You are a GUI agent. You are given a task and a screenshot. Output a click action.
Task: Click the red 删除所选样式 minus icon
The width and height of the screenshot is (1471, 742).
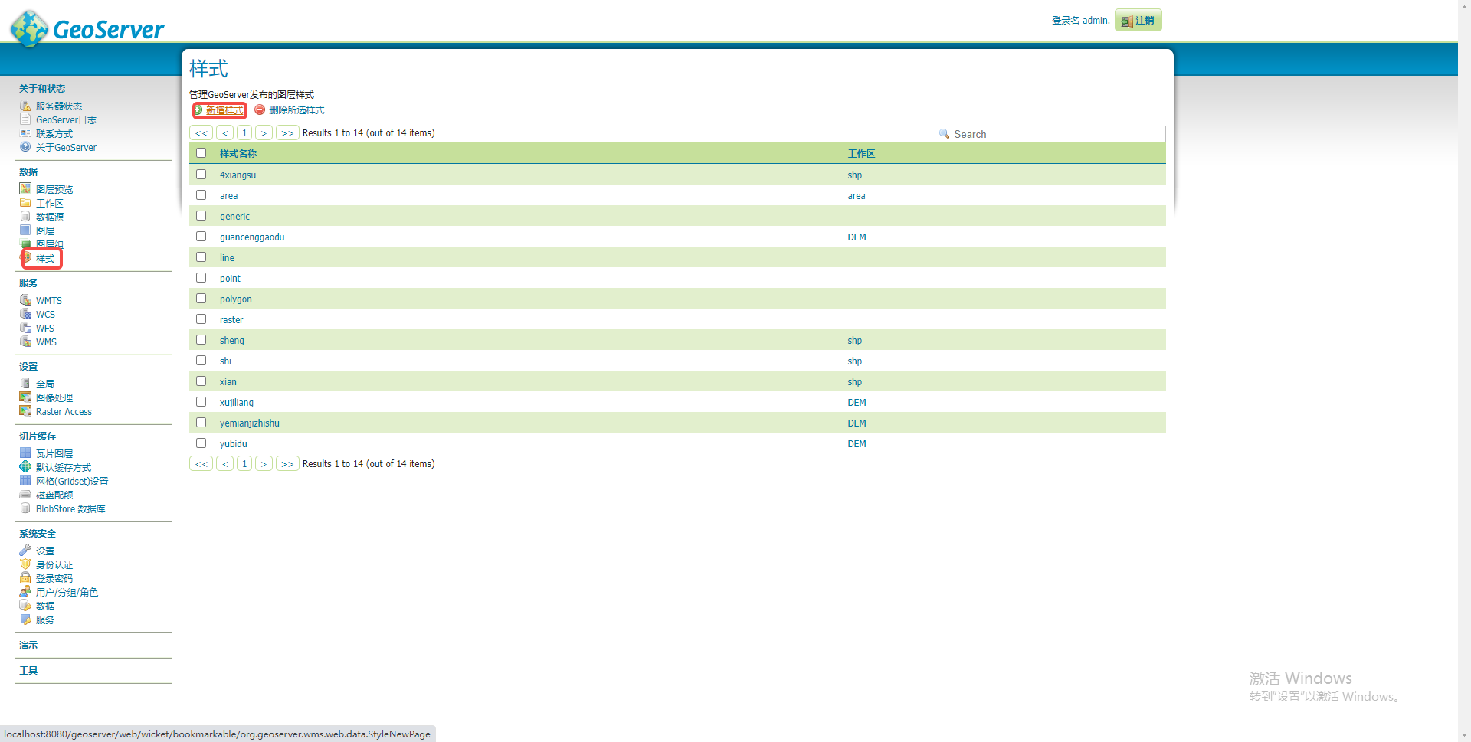tap(260, 110)
